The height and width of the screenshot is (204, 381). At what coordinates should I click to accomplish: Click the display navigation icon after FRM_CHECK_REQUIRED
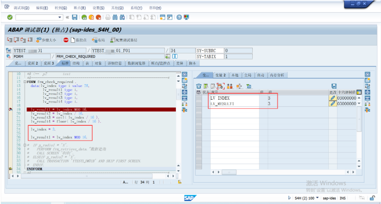[x=168, y=57]
